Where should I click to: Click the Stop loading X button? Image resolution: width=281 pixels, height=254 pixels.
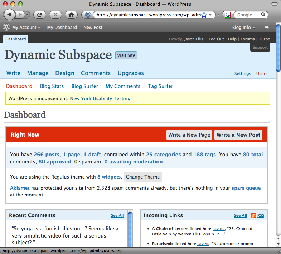[55, 15]
